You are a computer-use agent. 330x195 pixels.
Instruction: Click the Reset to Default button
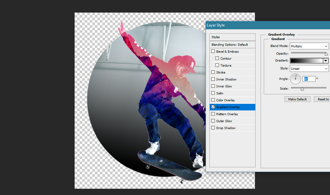coord(322,99)
